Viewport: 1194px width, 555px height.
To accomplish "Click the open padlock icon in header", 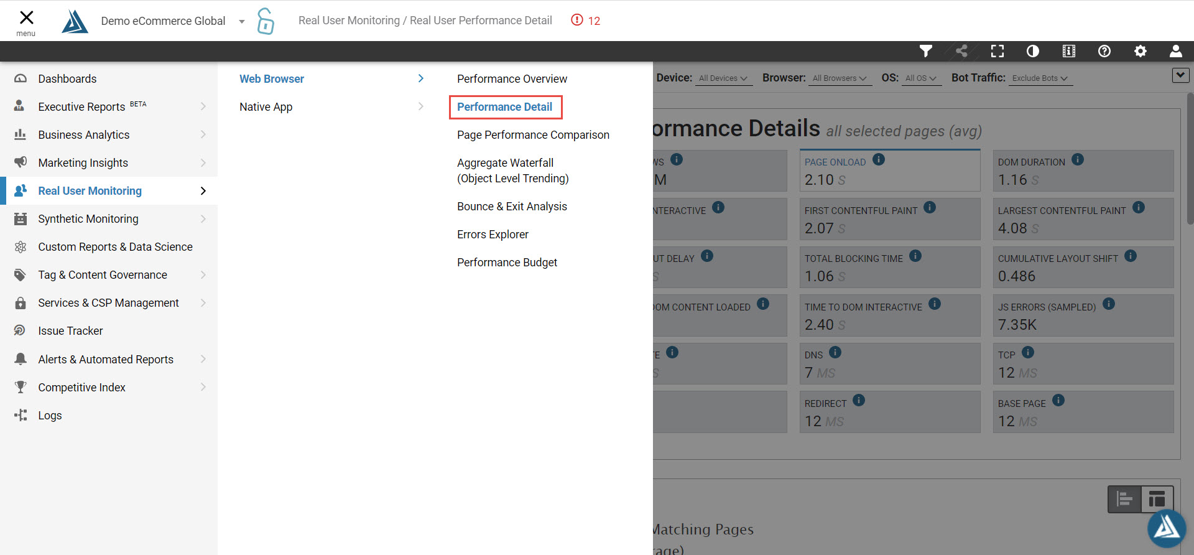I will [x=266, y=21].
